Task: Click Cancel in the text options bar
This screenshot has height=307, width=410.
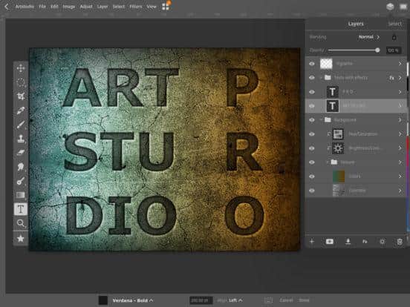Action: pos(286,300)
